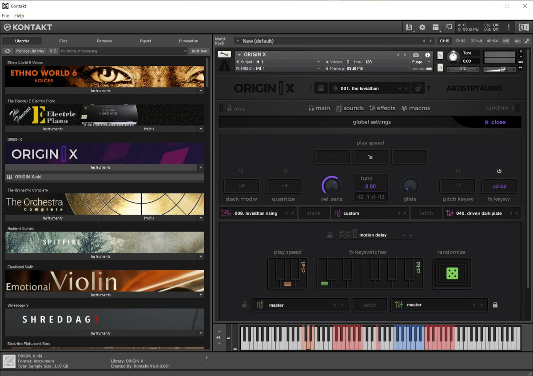Open instrument edit mode with wrench icon
The width and height of the screenshot is (533, 376).
[224, 55]
